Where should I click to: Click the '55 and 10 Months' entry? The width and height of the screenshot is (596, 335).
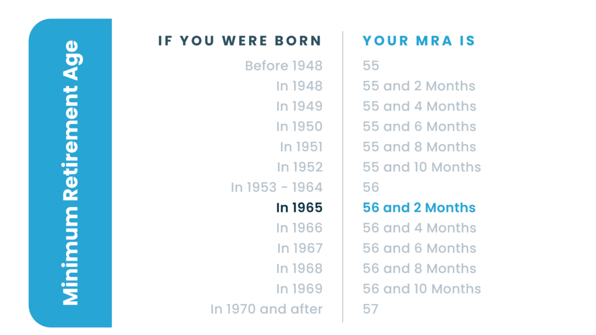[421, 167]
